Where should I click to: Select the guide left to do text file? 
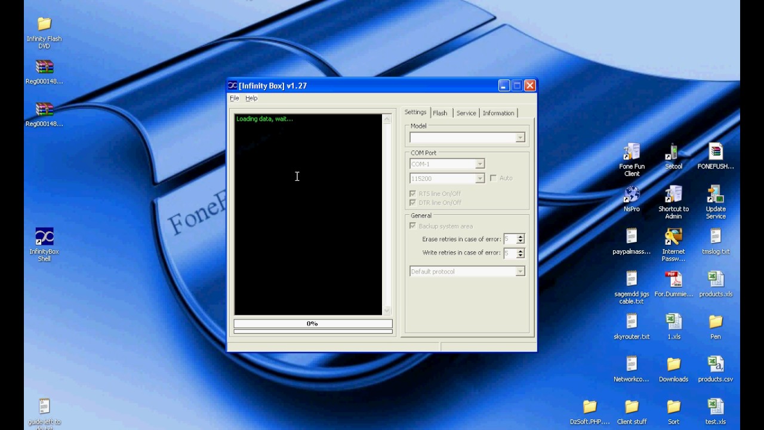[x=44, y=407]
